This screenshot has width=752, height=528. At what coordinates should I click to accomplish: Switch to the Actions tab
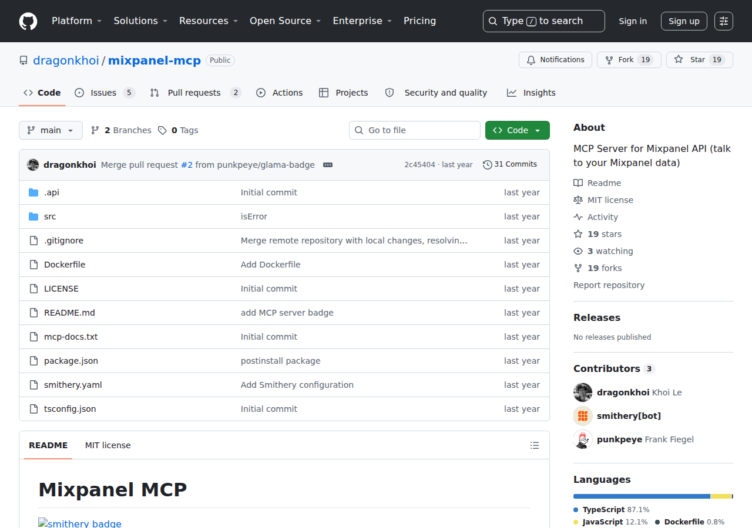coord(280,93)
